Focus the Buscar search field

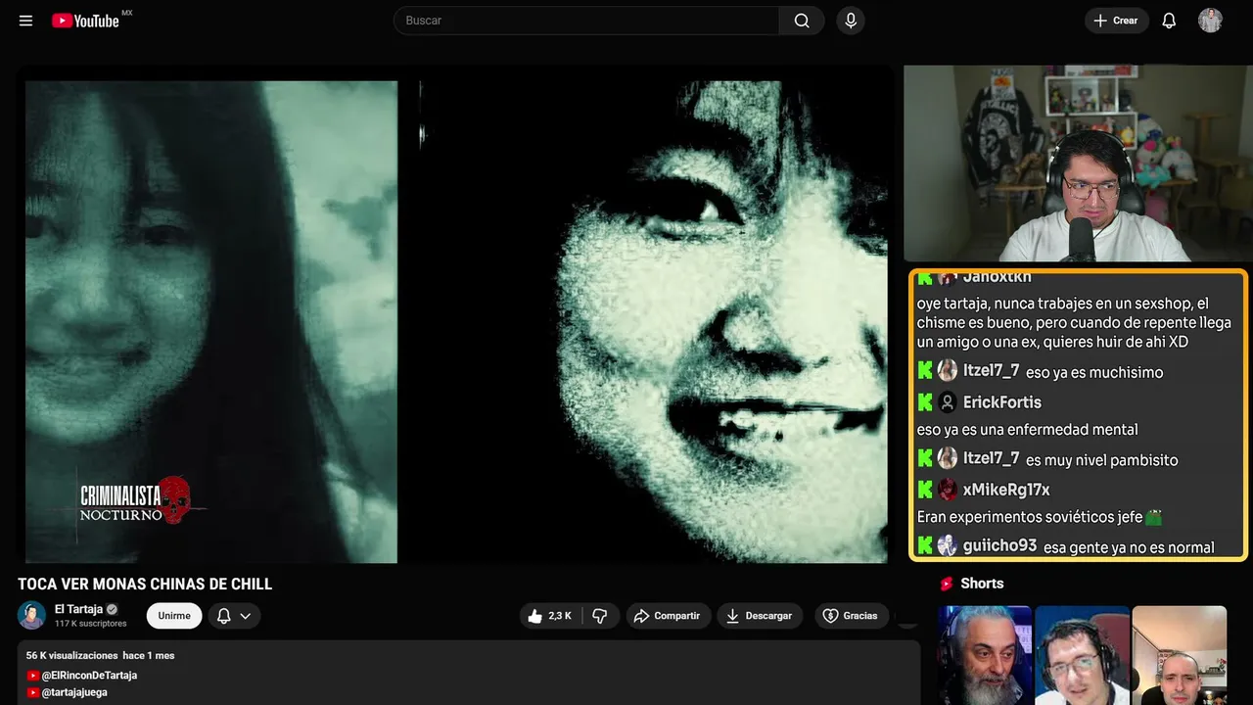pyautogui.click(x=586, y=21)
